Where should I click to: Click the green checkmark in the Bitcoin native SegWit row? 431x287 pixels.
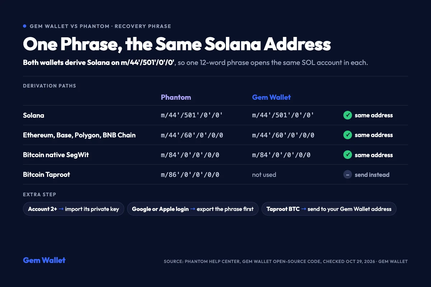[x=347, y=155]
